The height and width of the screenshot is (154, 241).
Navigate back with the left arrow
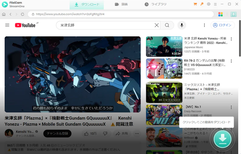click(10, 14)
